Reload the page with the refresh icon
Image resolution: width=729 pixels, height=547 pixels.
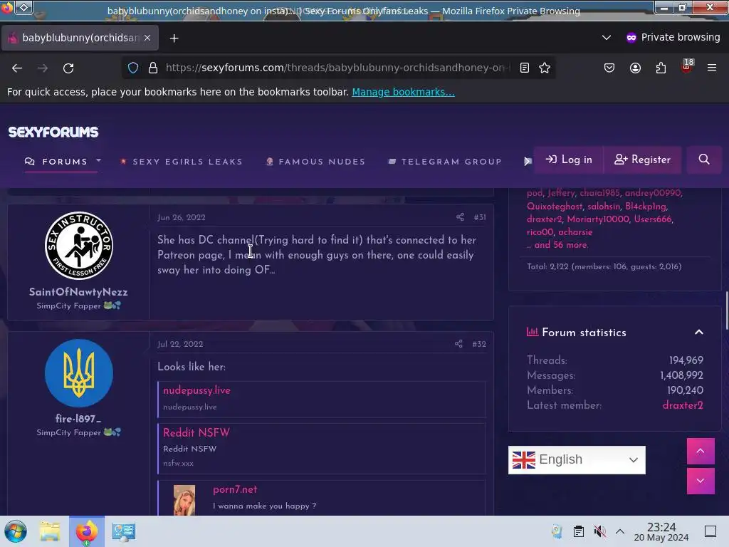pos(68,68)
